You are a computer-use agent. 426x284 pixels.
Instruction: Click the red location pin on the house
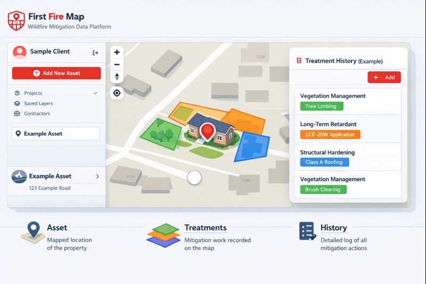coord(207,131)
